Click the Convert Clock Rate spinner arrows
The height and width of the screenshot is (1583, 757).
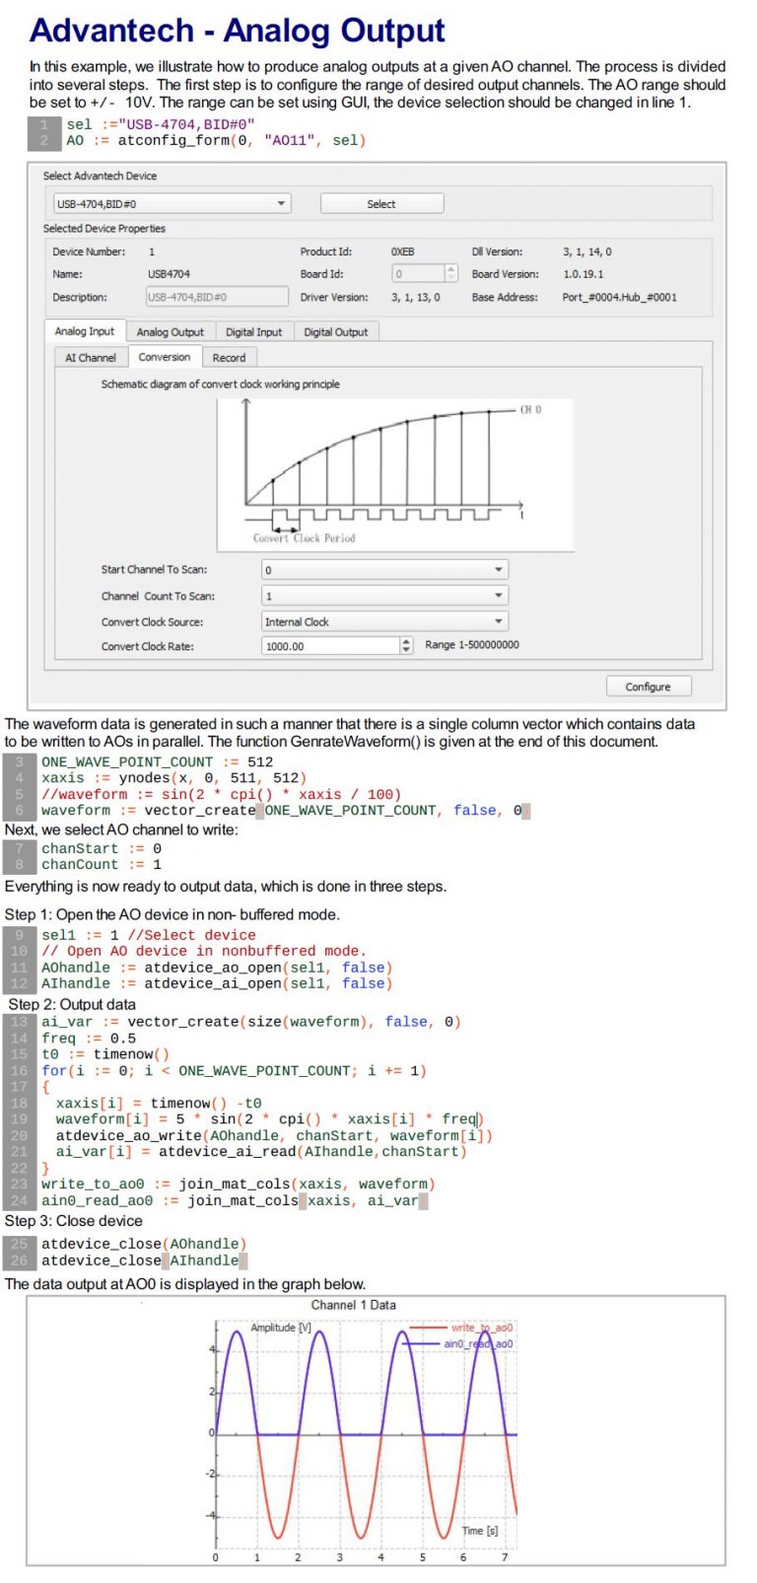click(x=406, y=646)
